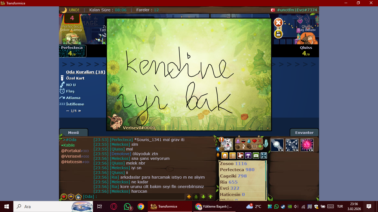
Task: Click the green plus more emotes icon
Action: click(260, 146)
